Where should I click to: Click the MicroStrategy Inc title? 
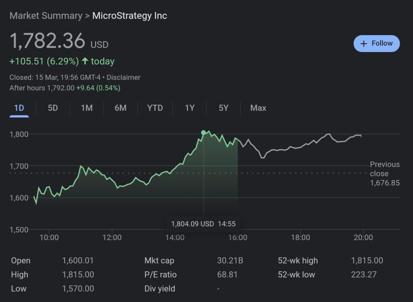[x=130, y=16]
